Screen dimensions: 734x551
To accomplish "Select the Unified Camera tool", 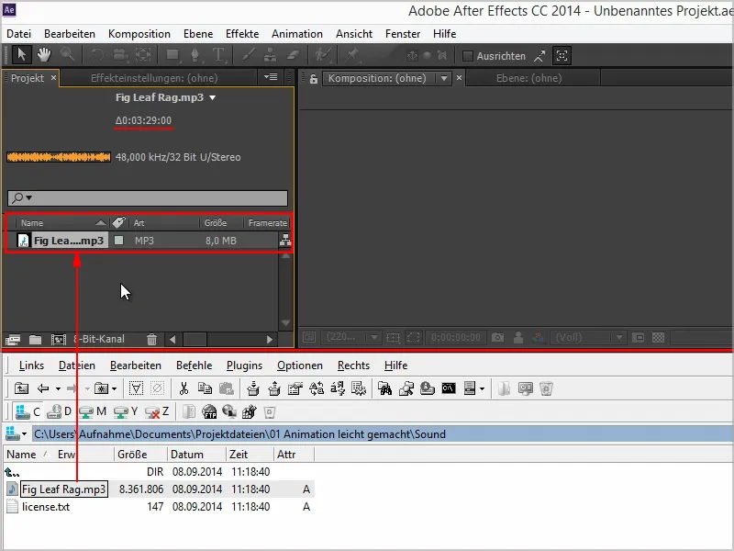I will tap(120, 55).
